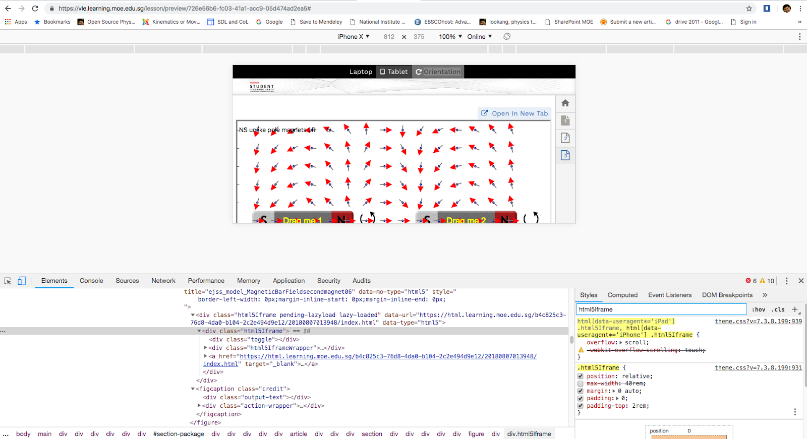The height and width of the screenshot is (439, 807).
Task: Switch to the Console tab
Action: point(91,281)
